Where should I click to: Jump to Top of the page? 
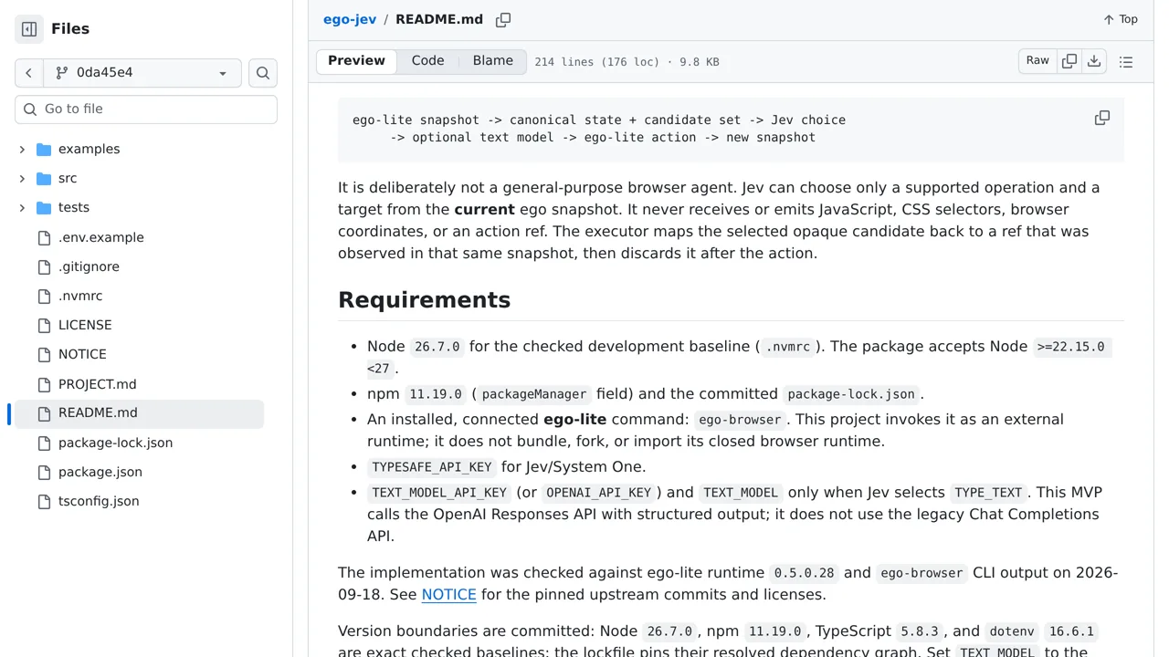(x=1121, y=19)
